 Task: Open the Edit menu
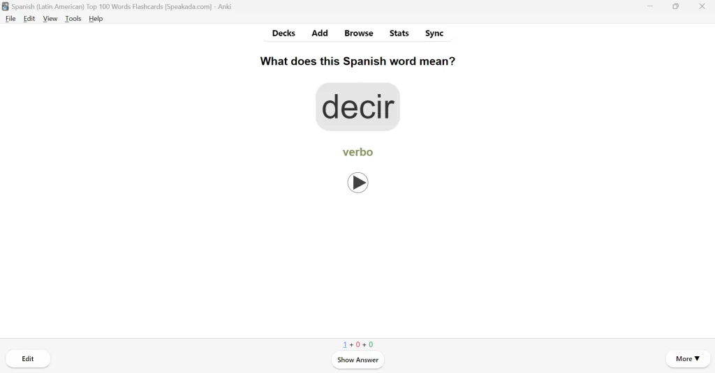29,19
